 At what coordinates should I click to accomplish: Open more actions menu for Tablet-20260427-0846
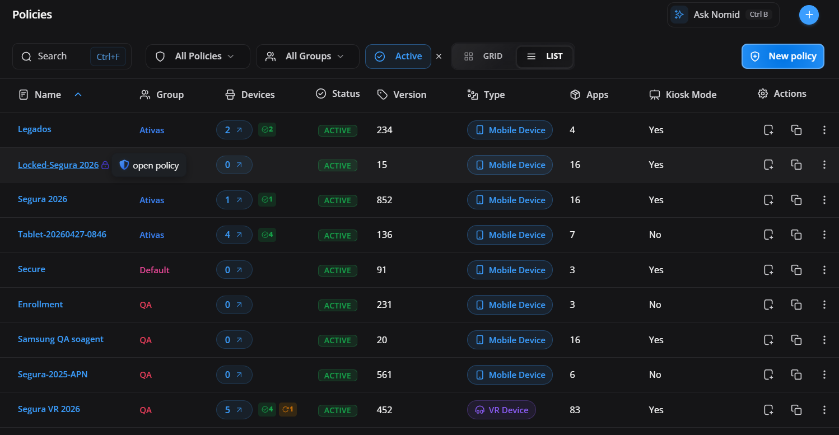pos(824,235)
